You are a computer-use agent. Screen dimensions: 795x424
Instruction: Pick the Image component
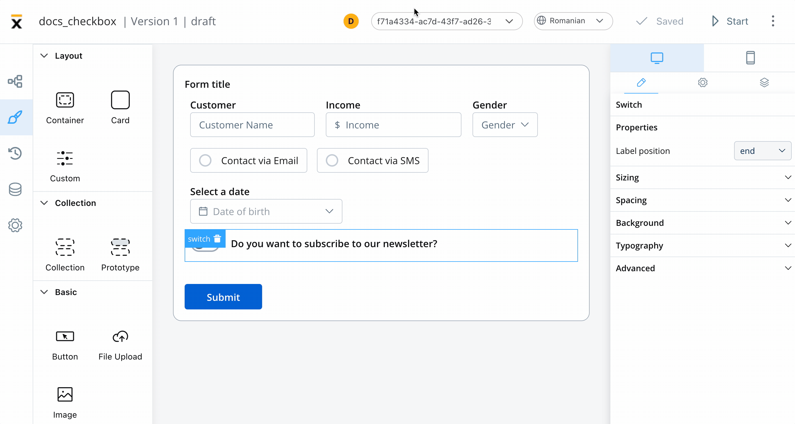point(65,403)
